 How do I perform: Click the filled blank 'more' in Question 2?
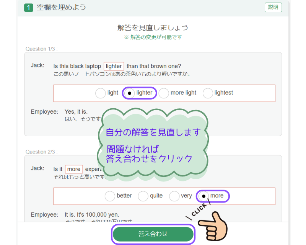tap(74, 169)
